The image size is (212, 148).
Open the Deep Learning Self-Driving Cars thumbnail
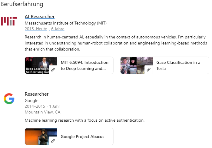coord(37,64)
